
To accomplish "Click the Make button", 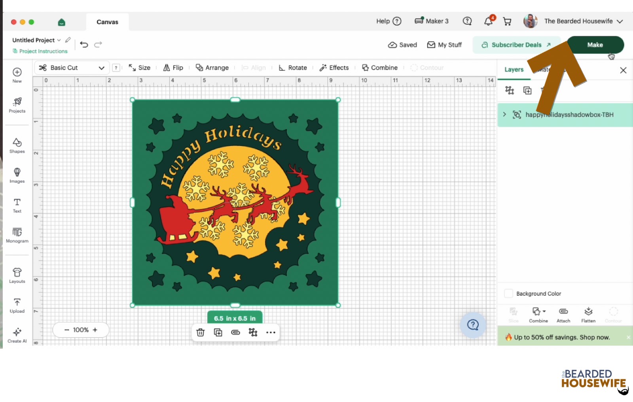I will pos(595,45).
